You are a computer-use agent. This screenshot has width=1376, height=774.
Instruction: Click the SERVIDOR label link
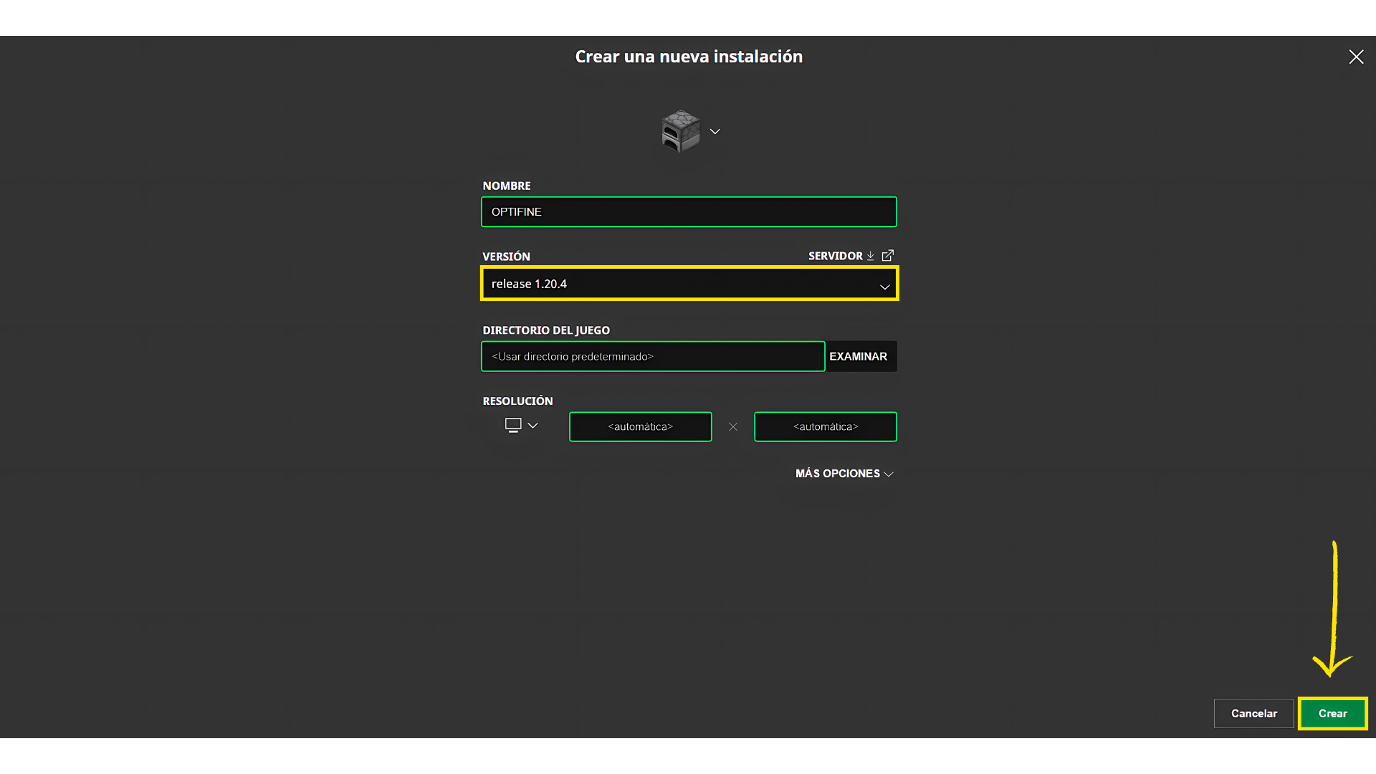pos(836,256)
